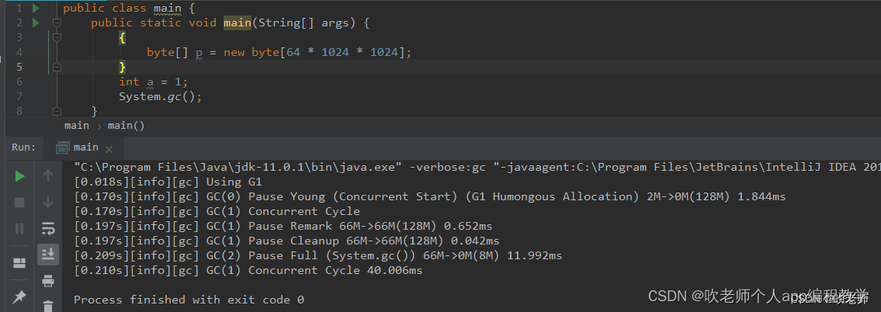
Task: Click the Print console output icon
Action: [48, 280]
